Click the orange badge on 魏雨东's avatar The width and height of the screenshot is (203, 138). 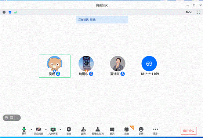(86, 71)
